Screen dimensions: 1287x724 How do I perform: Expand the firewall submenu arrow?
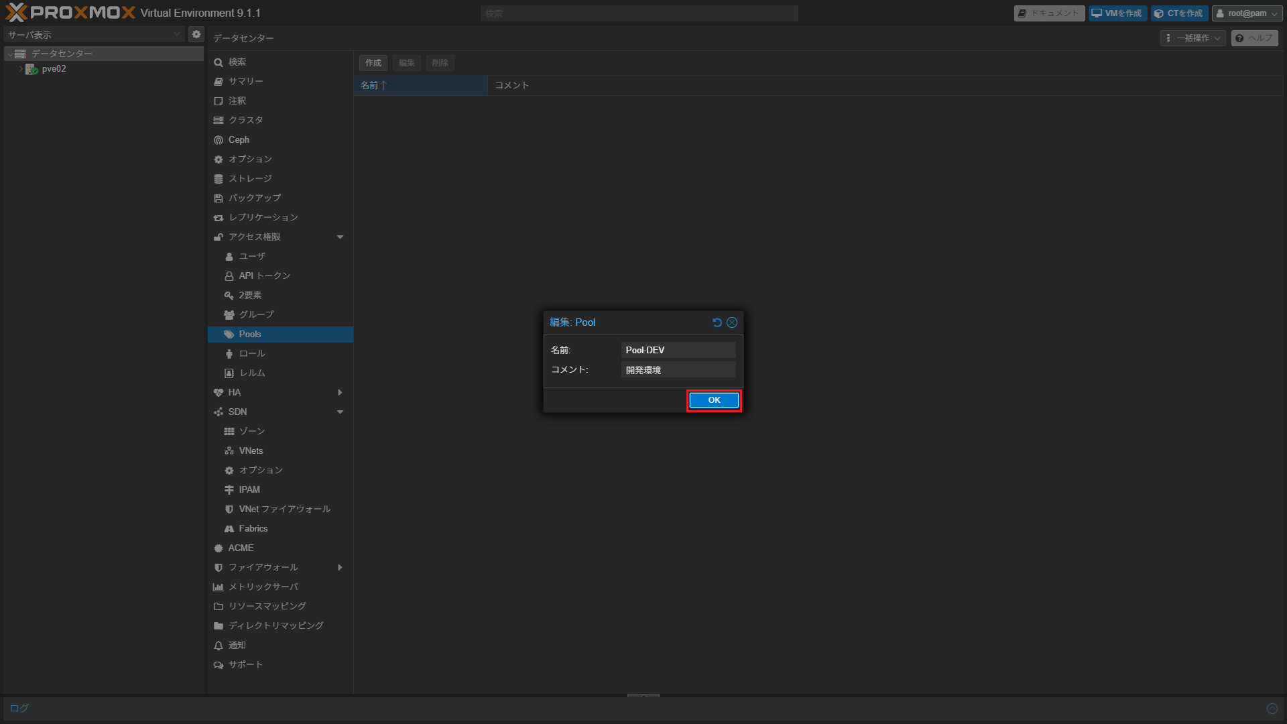(x=340, y=568)
